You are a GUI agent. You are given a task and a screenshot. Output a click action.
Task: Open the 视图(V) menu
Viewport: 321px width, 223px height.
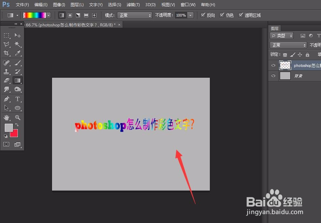(168, 4)
